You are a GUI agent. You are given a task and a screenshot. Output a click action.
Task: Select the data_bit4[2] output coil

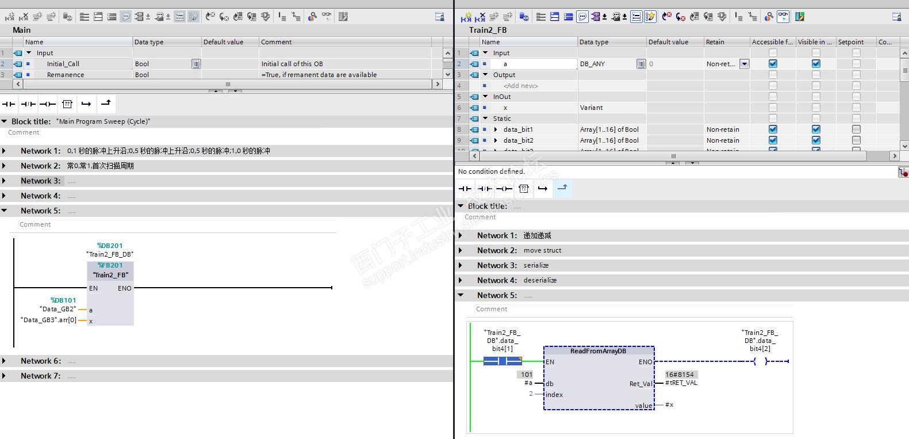tap(760, 361)
